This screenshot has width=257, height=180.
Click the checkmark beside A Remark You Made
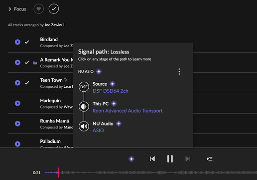pyautogui.click(x=27, y=62)
